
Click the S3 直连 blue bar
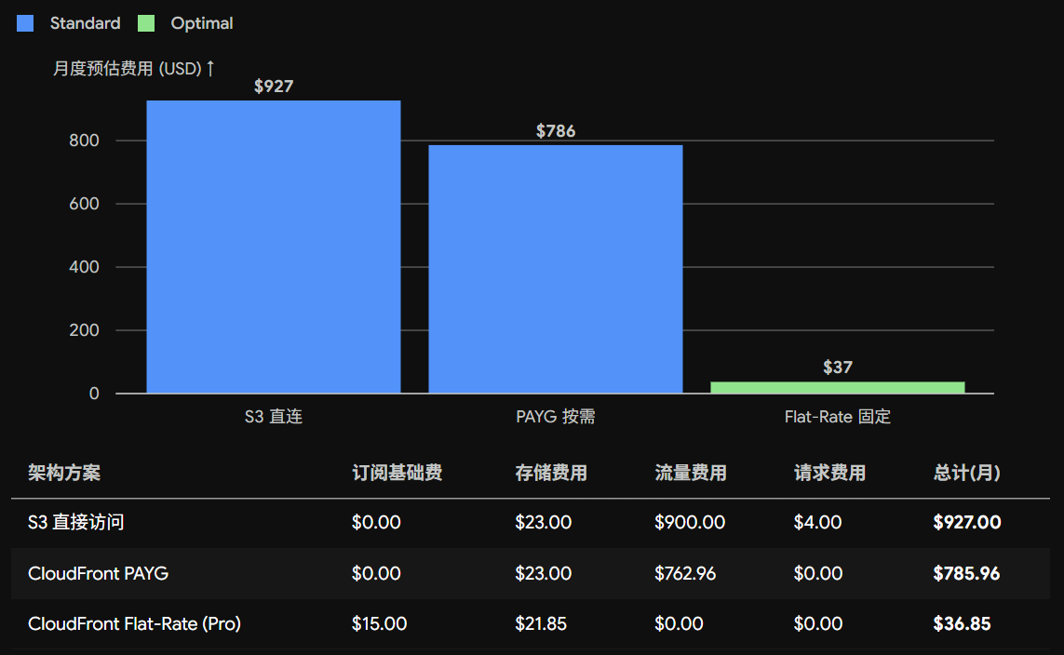pyautogui.click(x=274, y=247)
